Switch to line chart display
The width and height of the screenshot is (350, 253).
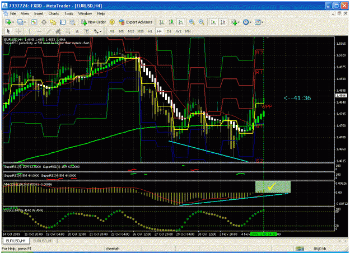pyautogui.click(x=180, y=22)
